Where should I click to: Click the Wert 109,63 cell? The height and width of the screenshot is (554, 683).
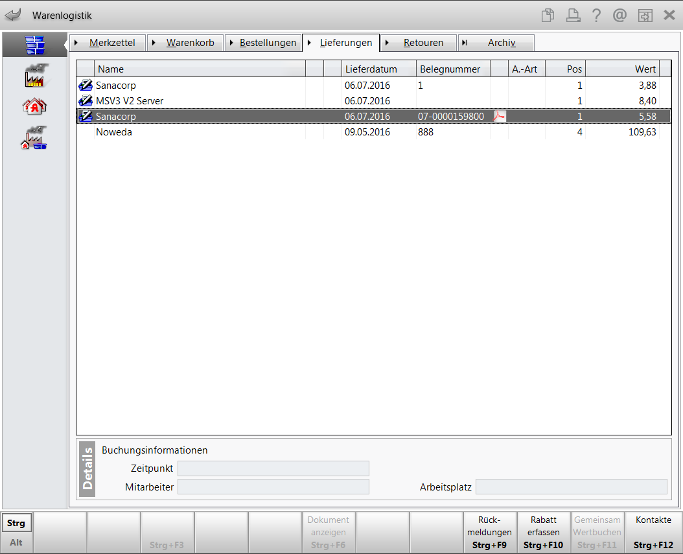(x=642, y=132)
